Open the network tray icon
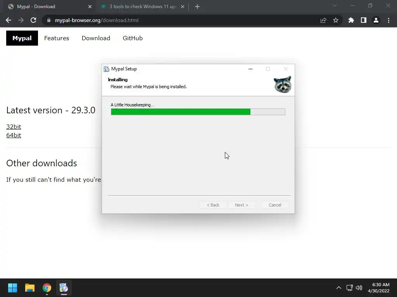The width and height of the screenshot is (397, 297). (x=350, y=288)
